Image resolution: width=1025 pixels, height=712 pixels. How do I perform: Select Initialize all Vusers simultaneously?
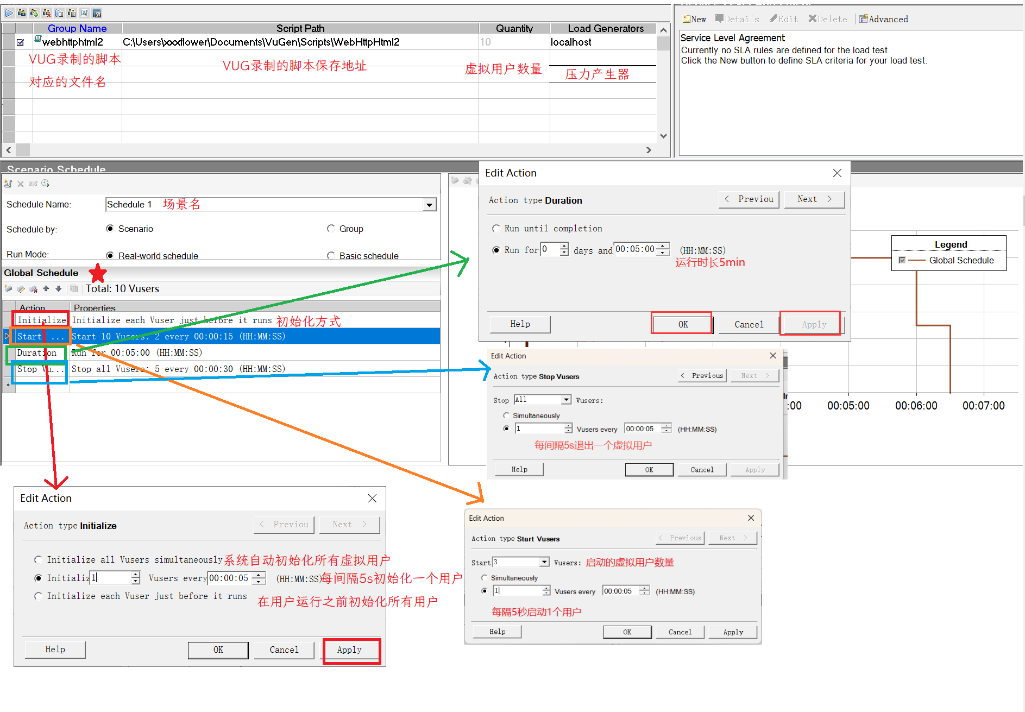pos(38,559)
